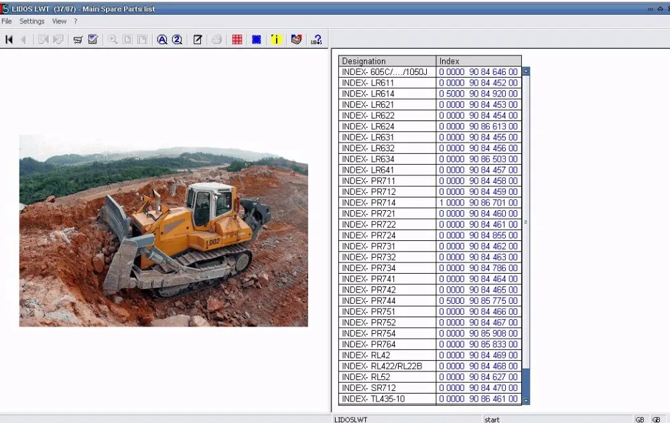This screenshot has width=670, height=423.
Task: Click LIDOSLWT in the status bar
Action: (x=350, y=420)
